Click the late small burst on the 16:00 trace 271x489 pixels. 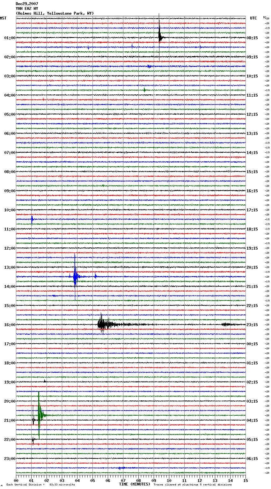click(226, 325)
